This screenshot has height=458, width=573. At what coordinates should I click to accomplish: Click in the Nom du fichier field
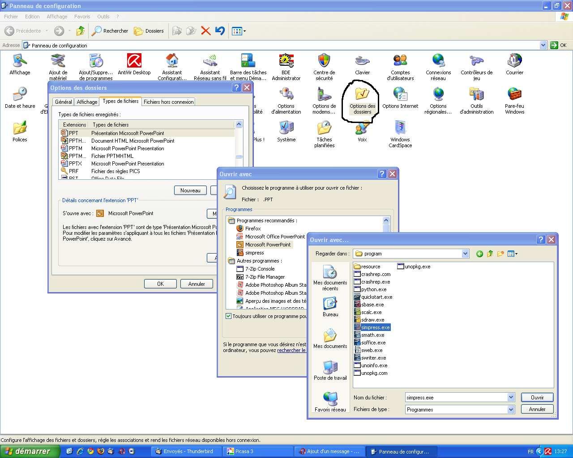tap(456, 397)
